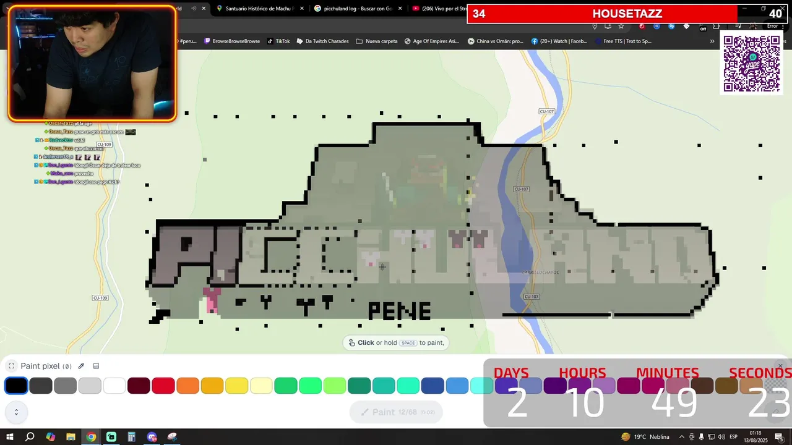Screen dimensions: 792x445
Task: Click the eraser icon beside Paint pixel
Action: [96, 366]
